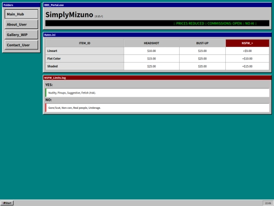
Task: Select the red NSFW_+ column header
Action: pyautogui.click(x=247, y=43)
